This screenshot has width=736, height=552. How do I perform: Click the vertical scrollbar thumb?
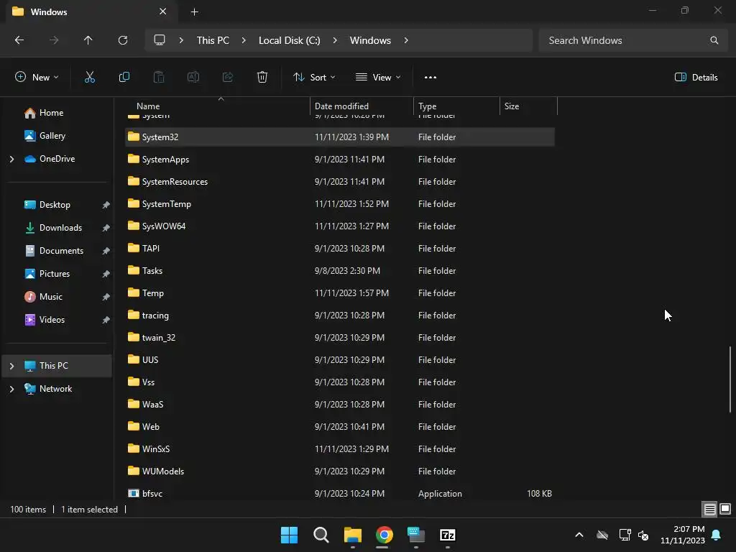pyautogui.click(x=730, y=379)
